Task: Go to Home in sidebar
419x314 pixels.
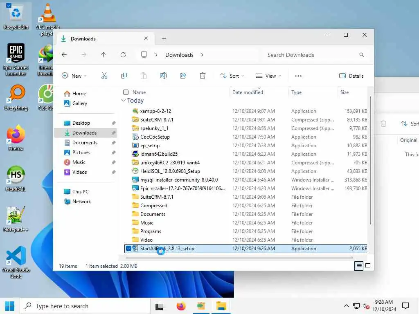Action: click(x=79, y=94)
